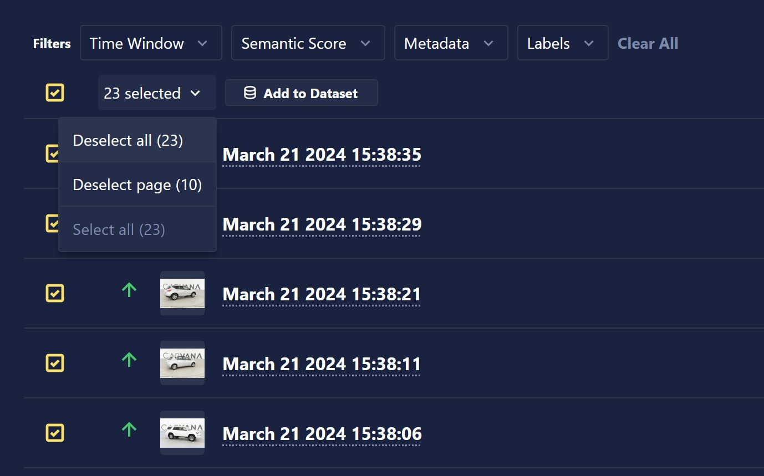Image resolution: width=764 pixels, height=476 pixels.
Task: Uncheck the 15:38:11 row checkbox
Action: point(55,363)
